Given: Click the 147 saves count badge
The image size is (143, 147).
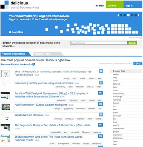Looking at the screenshot, I should coord(100,93).
